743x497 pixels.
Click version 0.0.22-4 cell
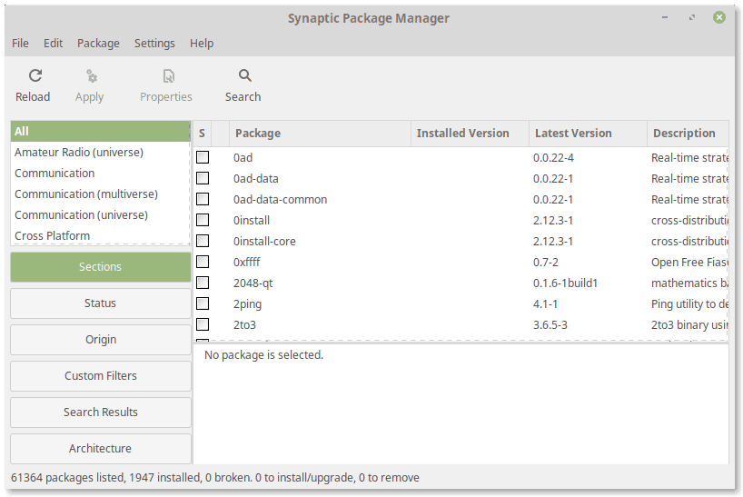click(x=553, y=158)
